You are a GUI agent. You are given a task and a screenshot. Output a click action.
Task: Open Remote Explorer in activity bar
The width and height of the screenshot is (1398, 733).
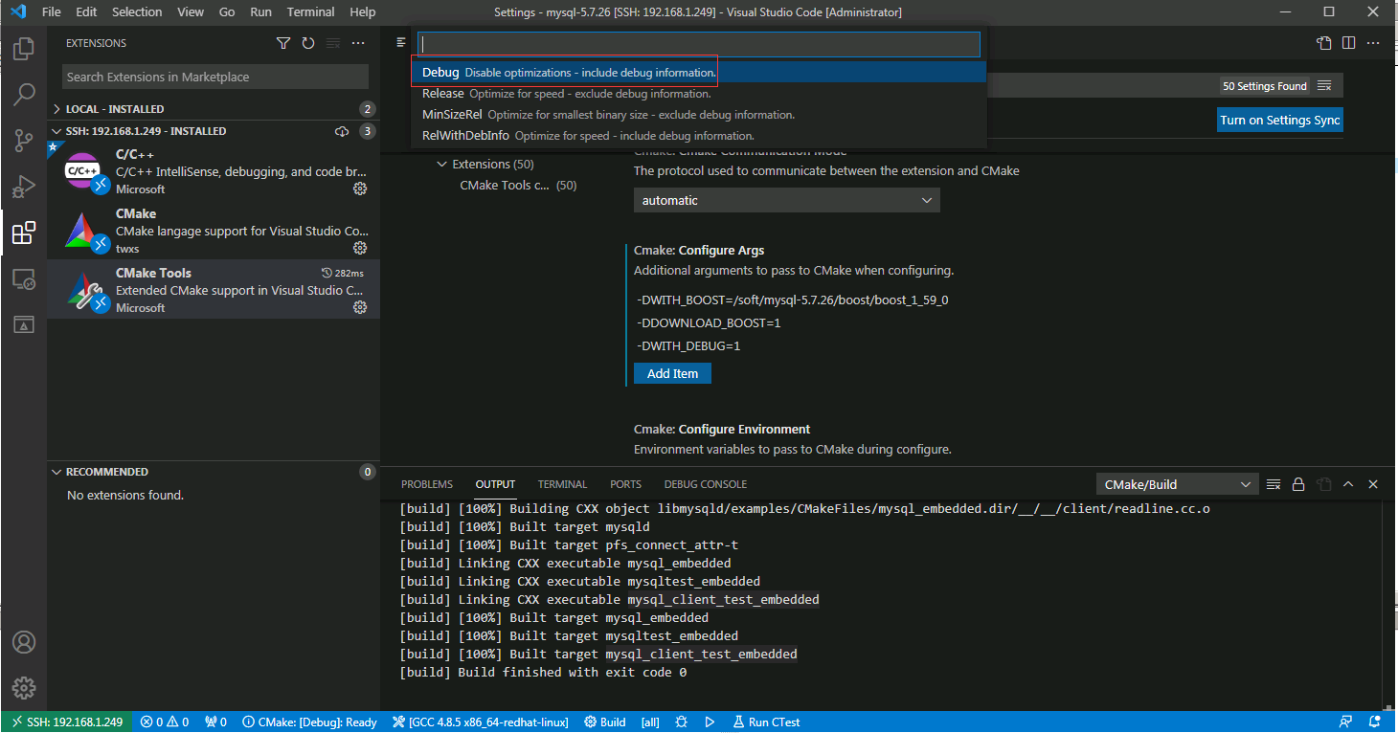tap(24, 279)
